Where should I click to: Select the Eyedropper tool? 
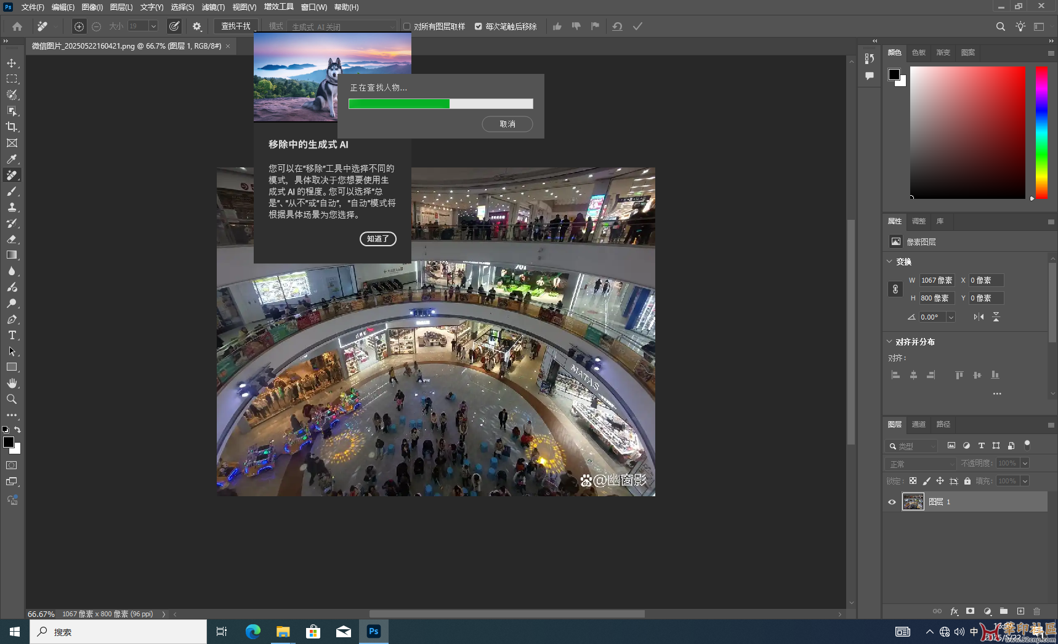(x=12, y=159)
